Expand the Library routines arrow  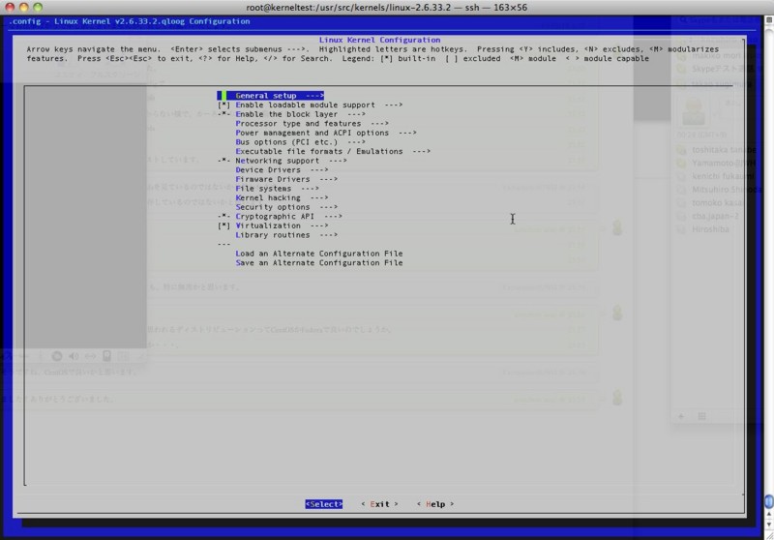point(328,235)
